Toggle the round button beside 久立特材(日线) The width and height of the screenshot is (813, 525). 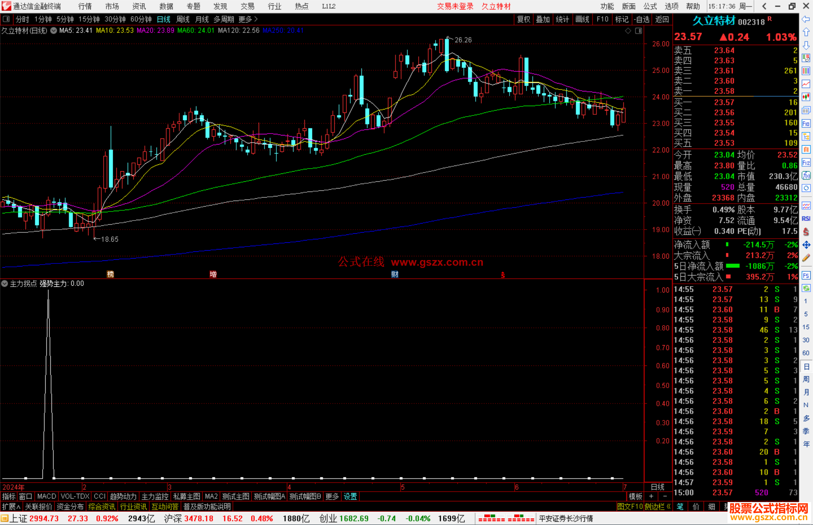54,30
